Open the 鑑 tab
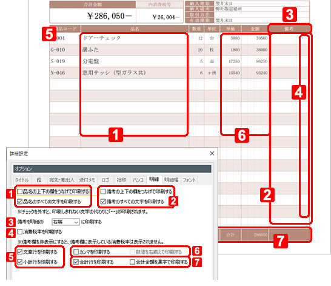The height and width of the screenshot is (286, 331). click(x=39, y=180)
